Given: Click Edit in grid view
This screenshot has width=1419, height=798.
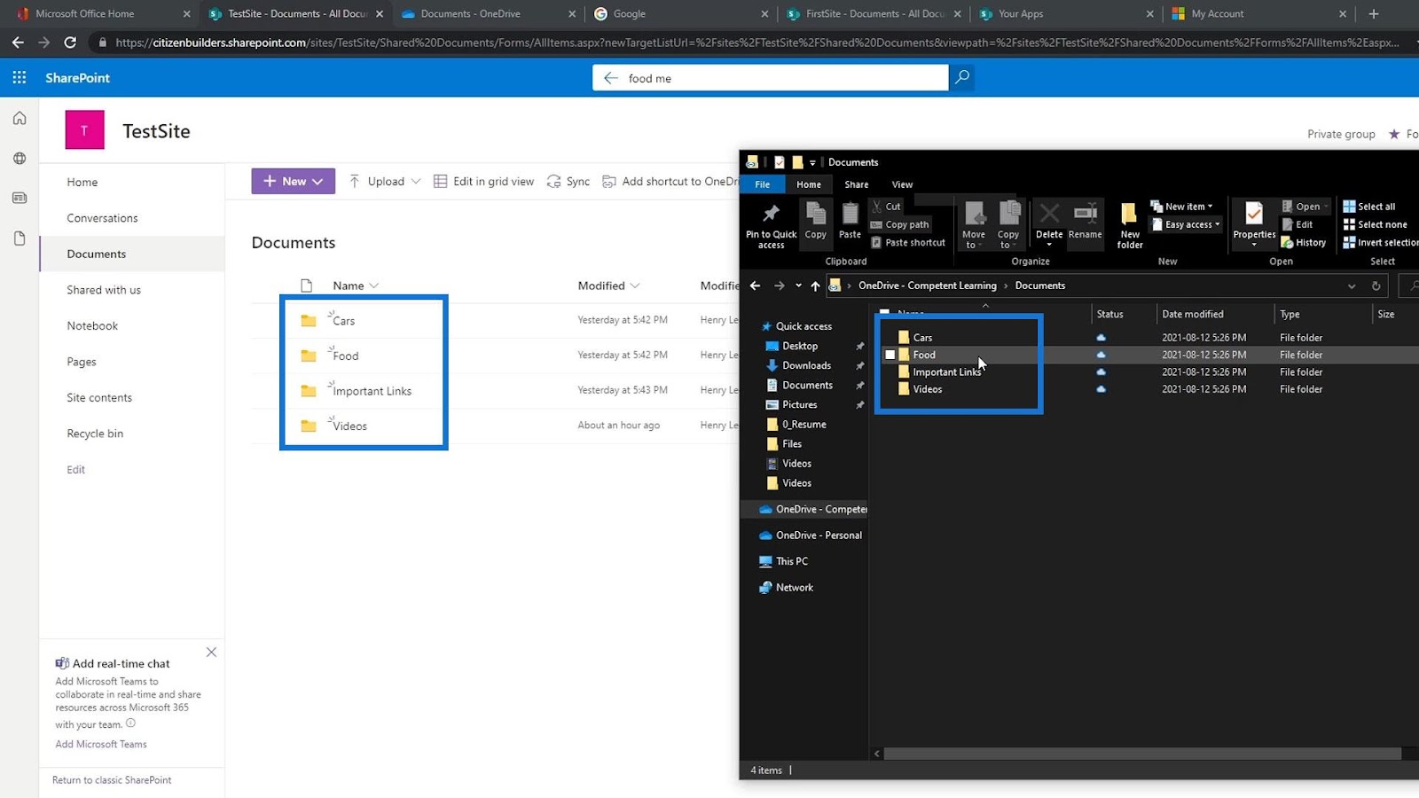Looking at the screenshot, I should click(483, 182).
